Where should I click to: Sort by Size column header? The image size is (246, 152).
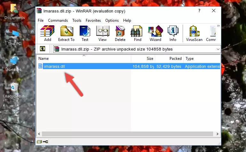point(143,59)
